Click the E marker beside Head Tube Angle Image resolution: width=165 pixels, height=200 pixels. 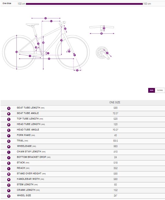9,130
